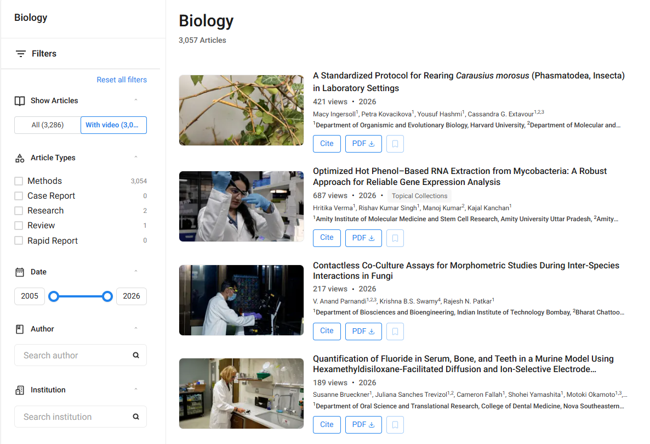Focus the Search author input field
This screenshot has height=444, width=650.
[81, 355]
